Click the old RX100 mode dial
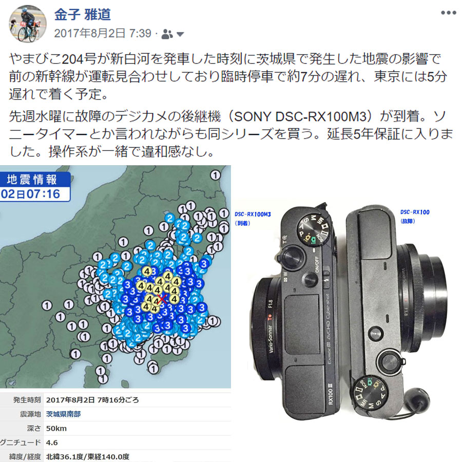 point(370,393)
